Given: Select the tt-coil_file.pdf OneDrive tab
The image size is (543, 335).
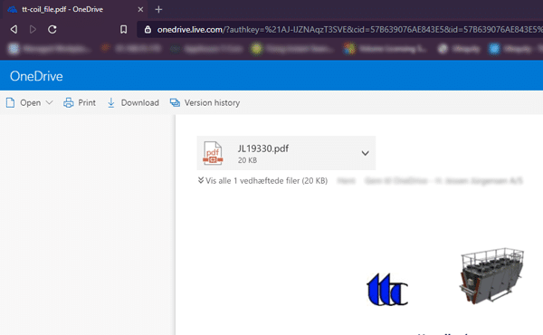Looking at the screenshot, I should pos(62,9).
